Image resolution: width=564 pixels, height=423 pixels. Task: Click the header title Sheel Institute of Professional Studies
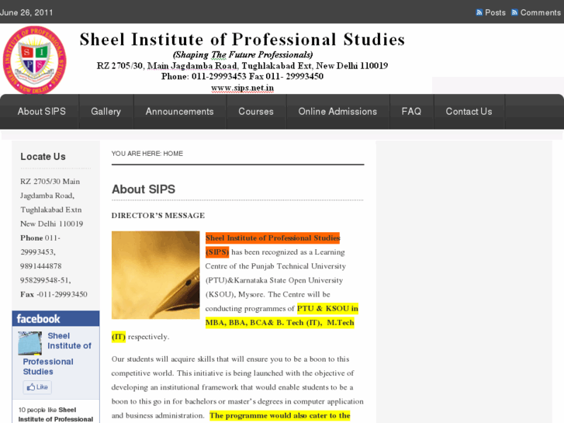tap(242, 40)
